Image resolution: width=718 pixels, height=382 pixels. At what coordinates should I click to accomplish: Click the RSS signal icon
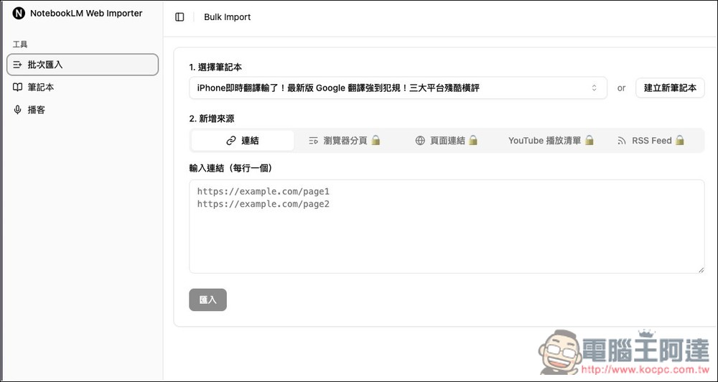(621, 141)
